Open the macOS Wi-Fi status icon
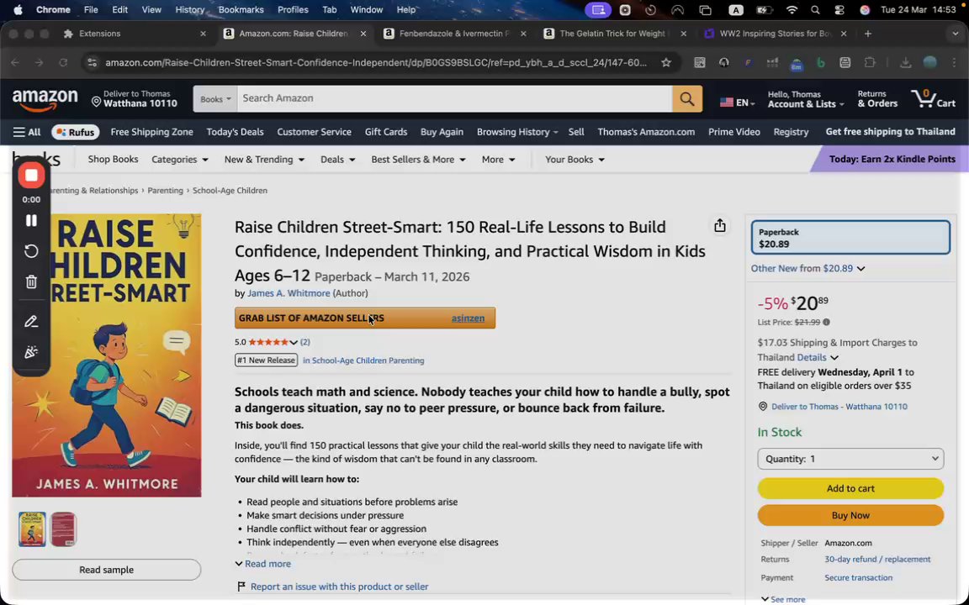Screen dimensions: 969x605 (792, 10)
